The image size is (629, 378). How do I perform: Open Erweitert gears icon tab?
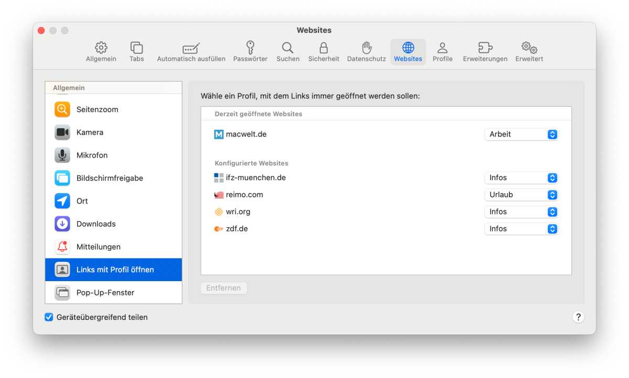click(x=529, y=52)
